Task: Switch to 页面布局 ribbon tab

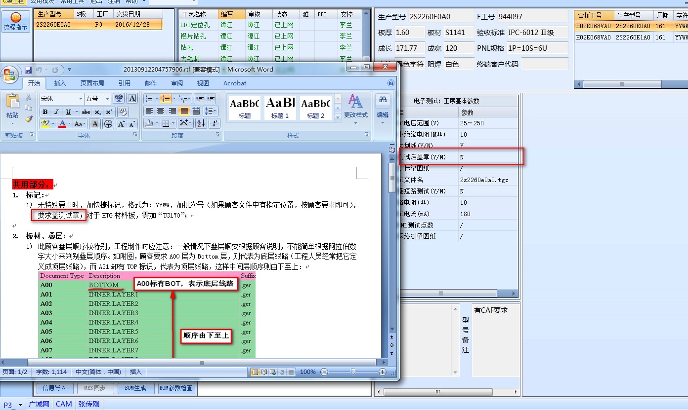Action: click(92, 83)
